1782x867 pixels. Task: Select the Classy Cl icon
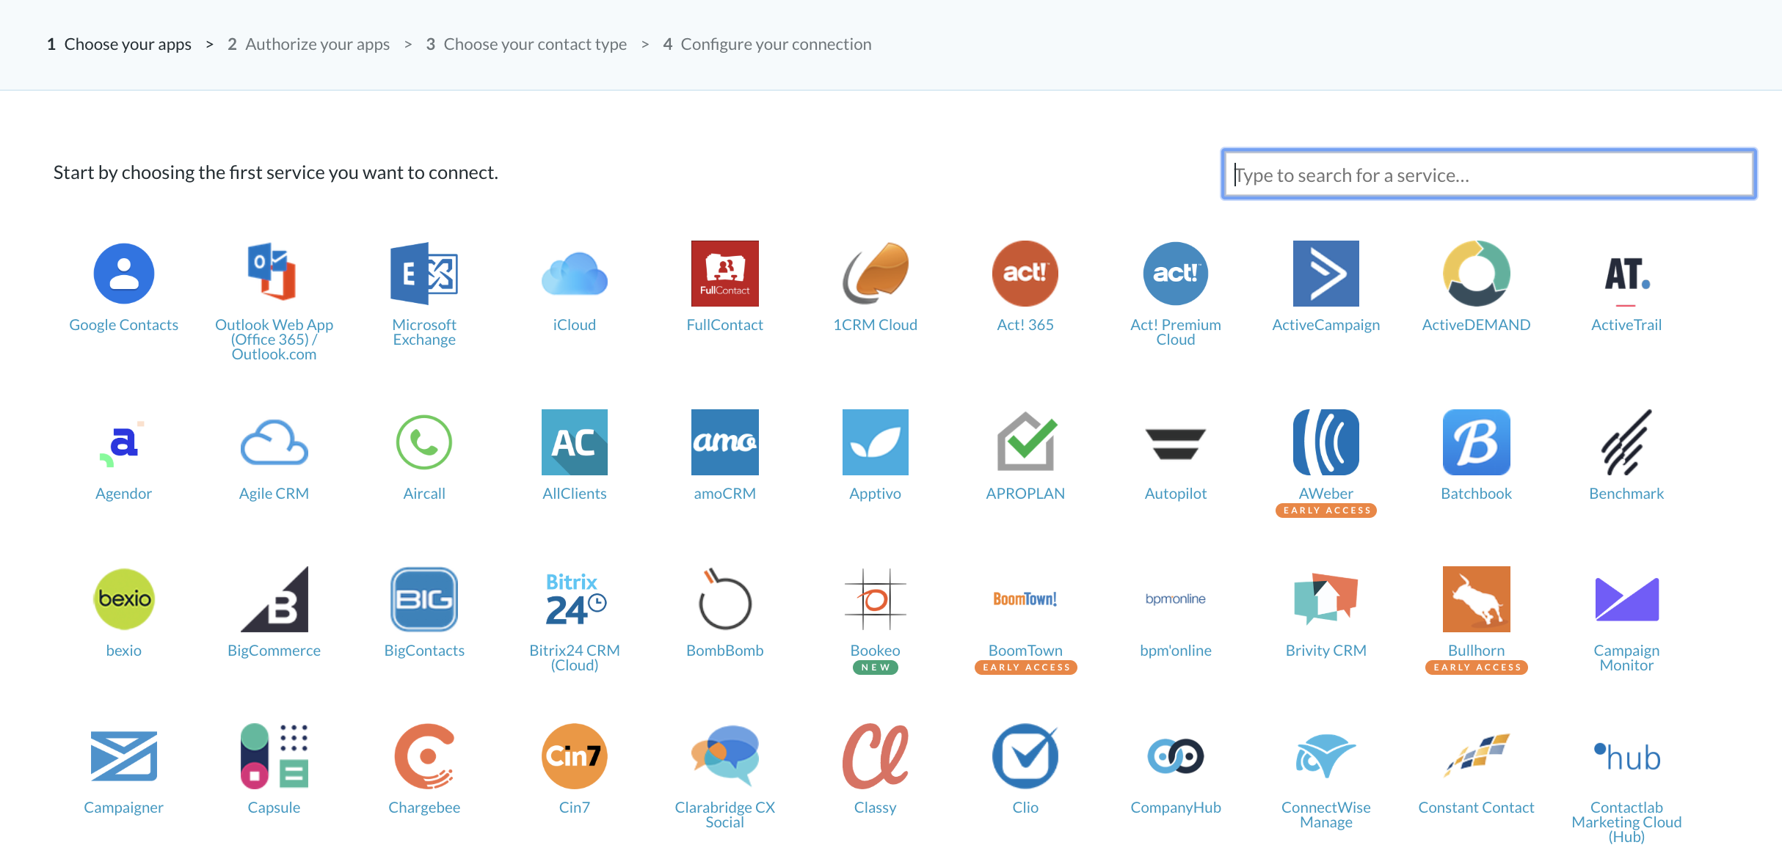[x=876, y=756]
